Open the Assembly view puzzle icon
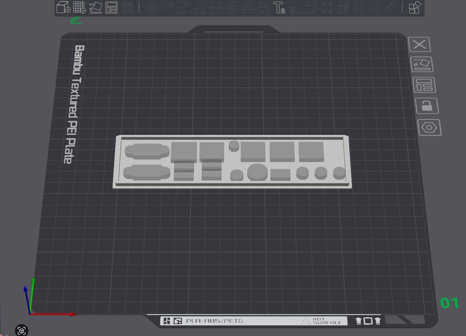 tap(415, 7)
